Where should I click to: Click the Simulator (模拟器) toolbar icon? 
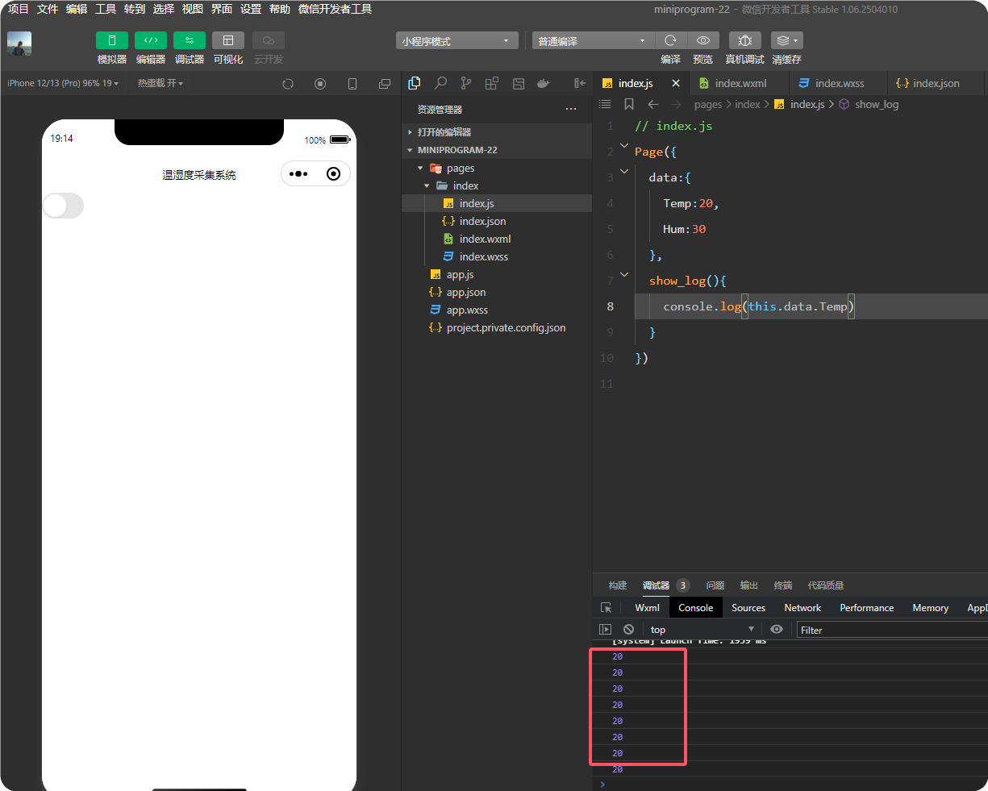[111, 40]
